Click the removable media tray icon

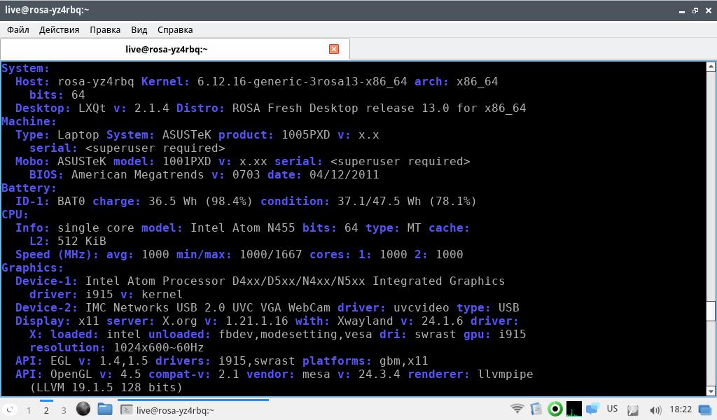pyautogui.click(x=633, y=410)
